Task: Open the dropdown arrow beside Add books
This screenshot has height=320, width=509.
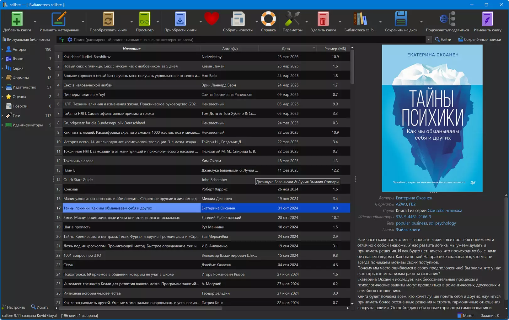Action: click(x=35, y=22)
